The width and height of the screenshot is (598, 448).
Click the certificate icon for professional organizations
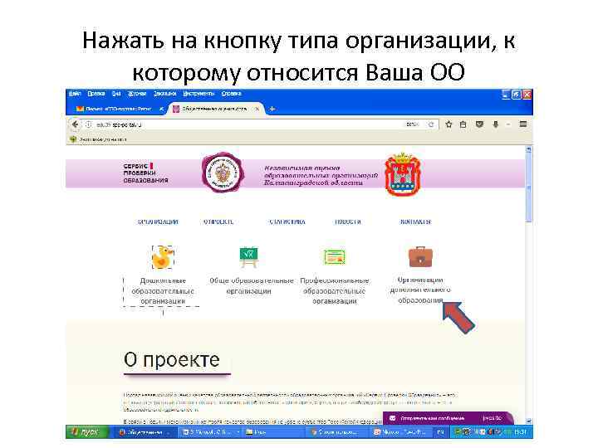coord(335,257)
